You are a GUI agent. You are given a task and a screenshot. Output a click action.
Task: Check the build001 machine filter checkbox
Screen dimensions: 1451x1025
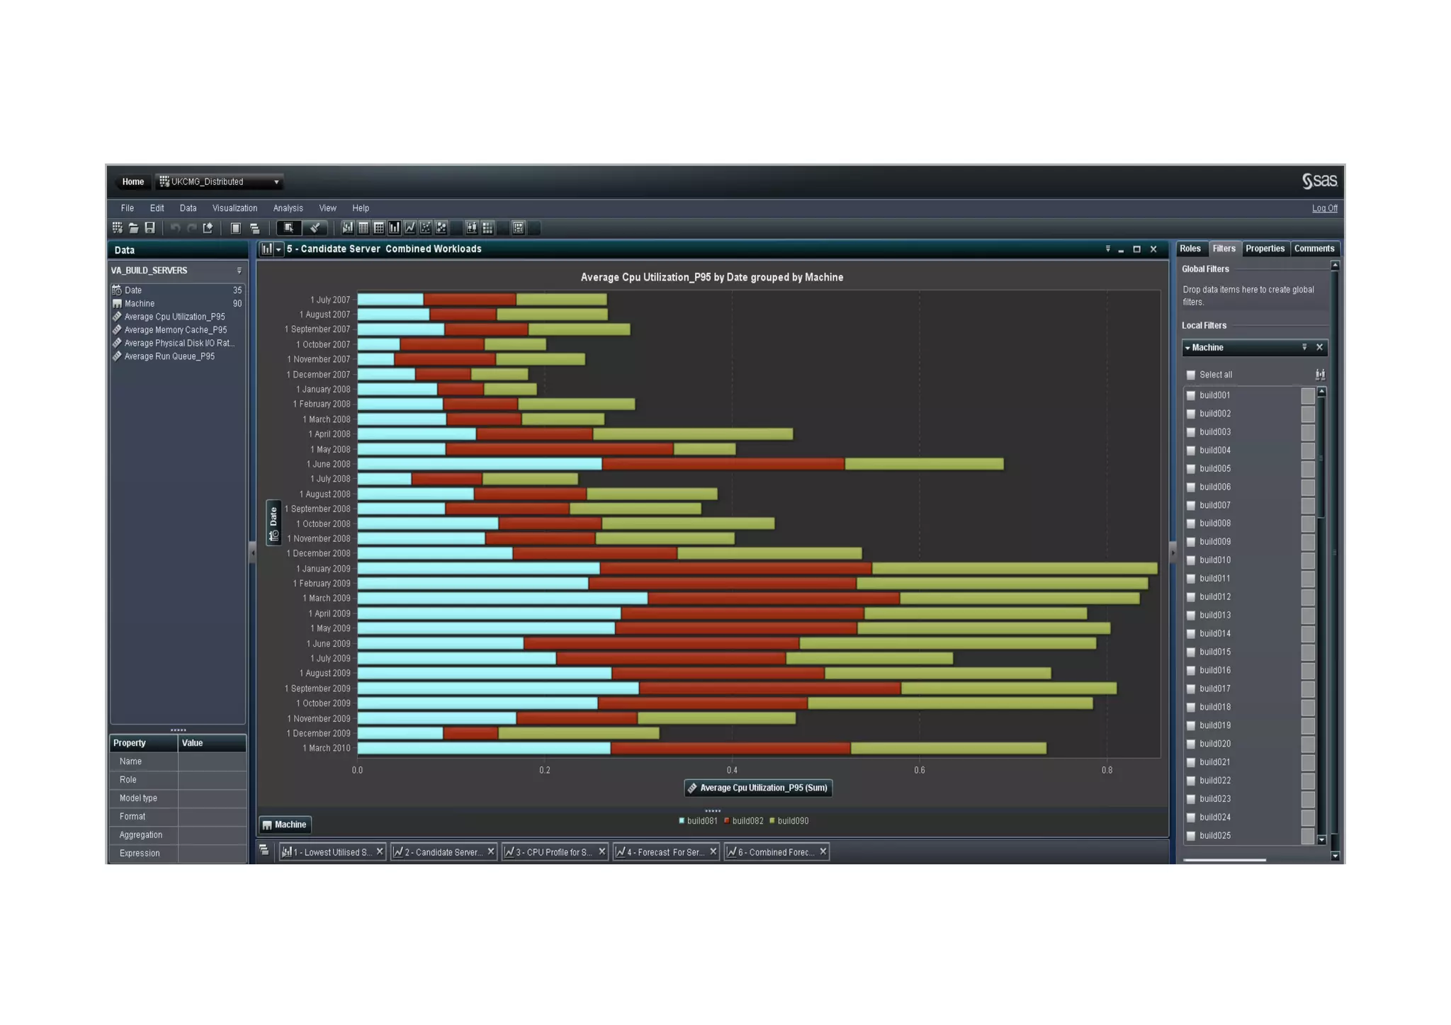(1191, 395)
